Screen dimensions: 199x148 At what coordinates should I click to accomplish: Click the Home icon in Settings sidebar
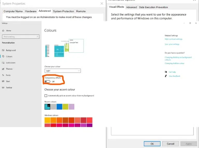tap(3, 31)
